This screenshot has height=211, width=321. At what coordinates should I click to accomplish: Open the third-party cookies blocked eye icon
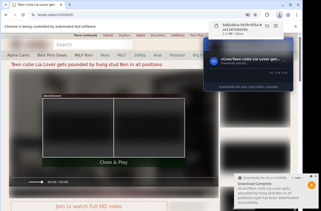coord(248,15)
